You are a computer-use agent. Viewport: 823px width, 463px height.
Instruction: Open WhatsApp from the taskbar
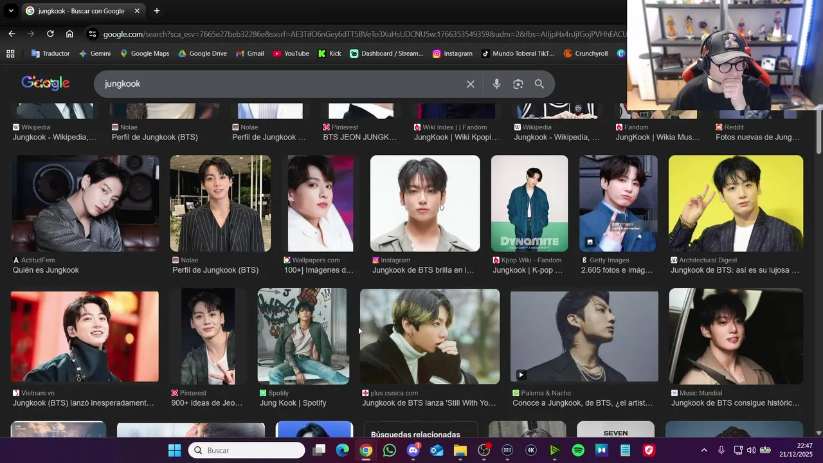pyautogui.click(x=390, y=450)
